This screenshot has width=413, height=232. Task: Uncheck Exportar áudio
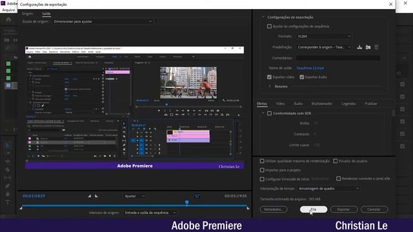[302, 77]
